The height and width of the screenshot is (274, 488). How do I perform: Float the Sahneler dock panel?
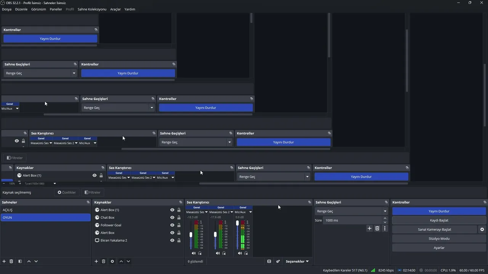tap(88, 202)
